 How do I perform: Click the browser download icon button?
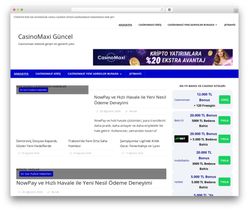[169, 10]
